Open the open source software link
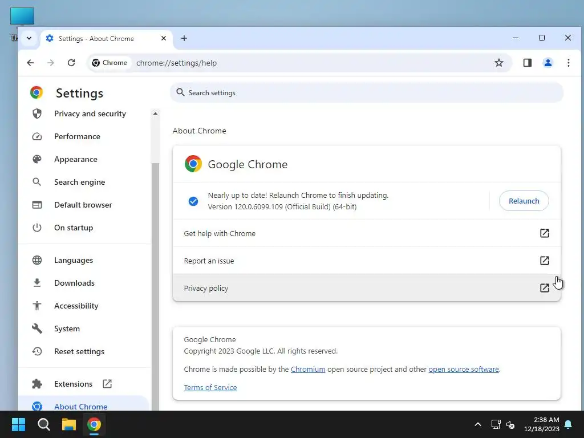Viewport: 584px width, 438px height. point(464,369)
